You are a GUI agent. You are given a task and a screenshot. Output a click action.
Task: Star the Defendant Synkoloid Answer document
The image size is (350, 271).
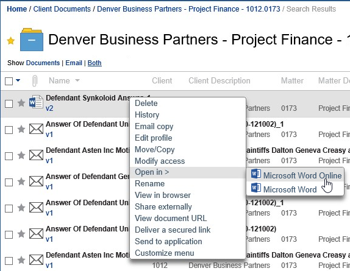21,103
